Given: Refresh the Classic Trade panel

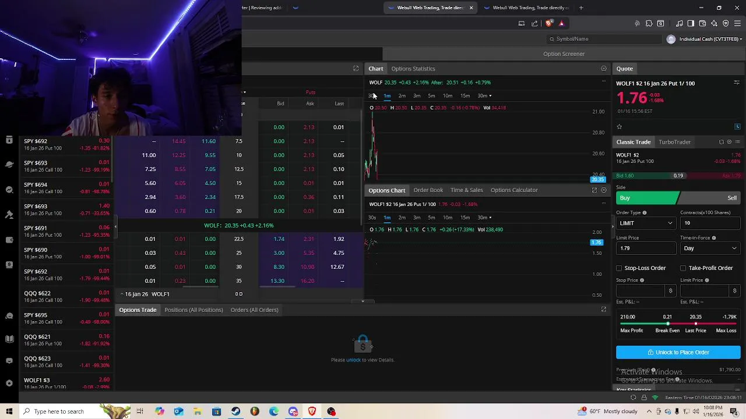Looking at the screenshot, I should point(721,141).
